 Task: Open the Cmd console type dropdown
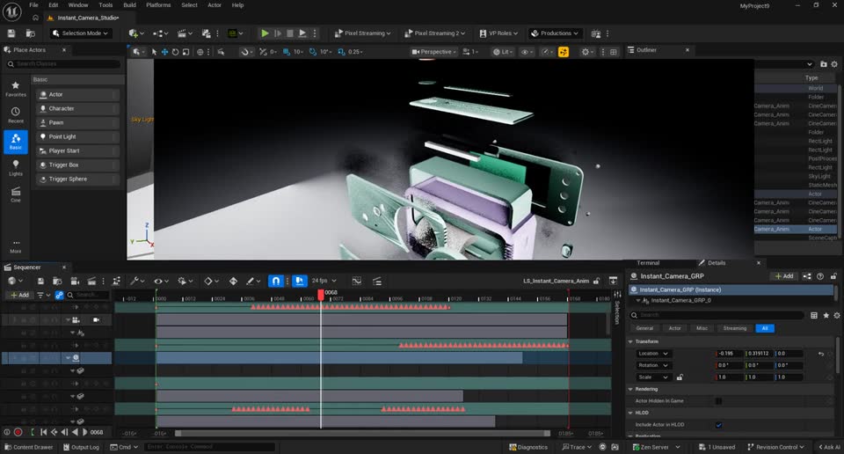[124, 447]
